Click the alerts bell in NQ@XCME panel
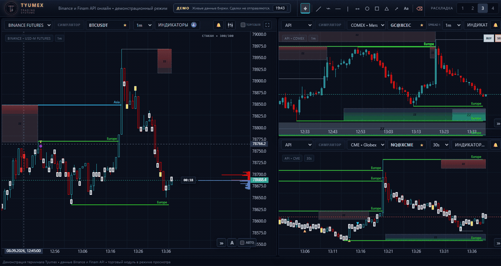 click(496, 145)
